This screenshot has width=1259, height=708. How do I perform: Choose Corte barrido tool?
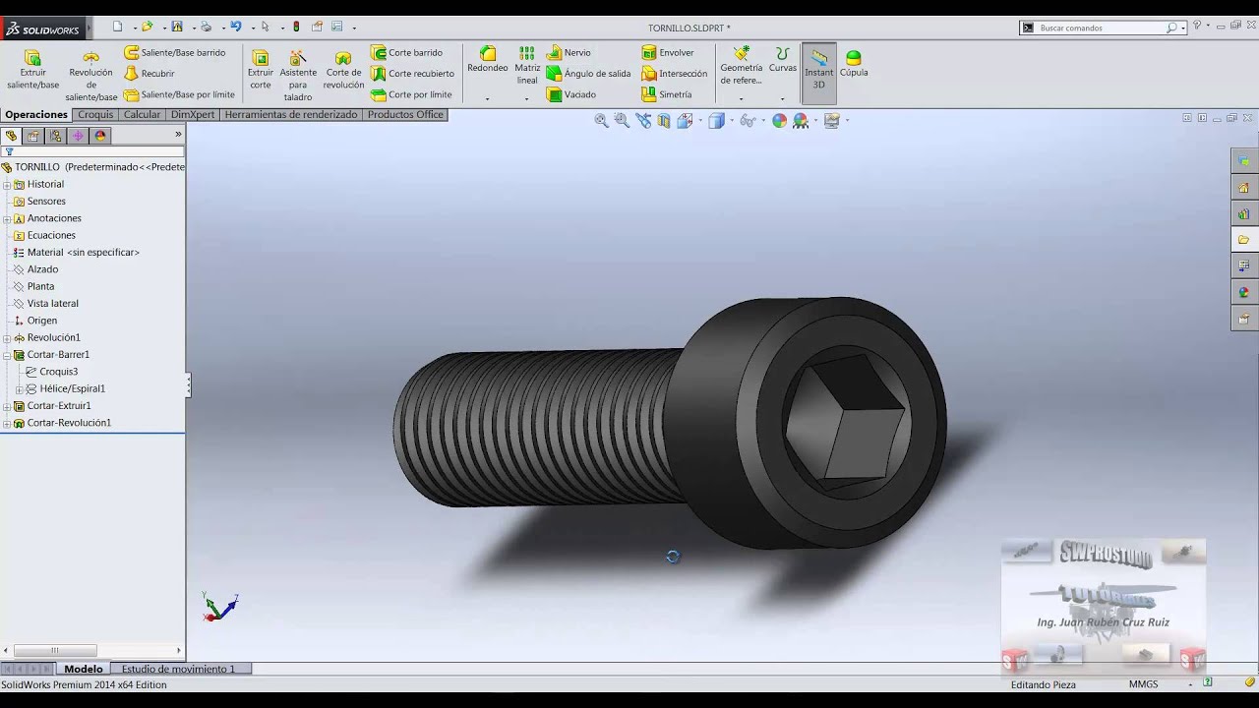click(x=407, y=52)
